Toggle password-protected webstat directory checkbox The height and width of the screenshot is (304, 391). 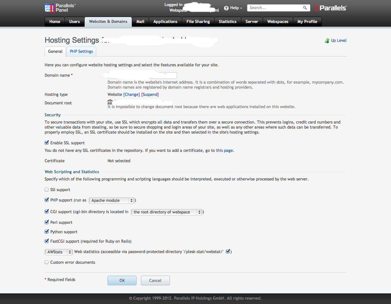coord(228,251)
